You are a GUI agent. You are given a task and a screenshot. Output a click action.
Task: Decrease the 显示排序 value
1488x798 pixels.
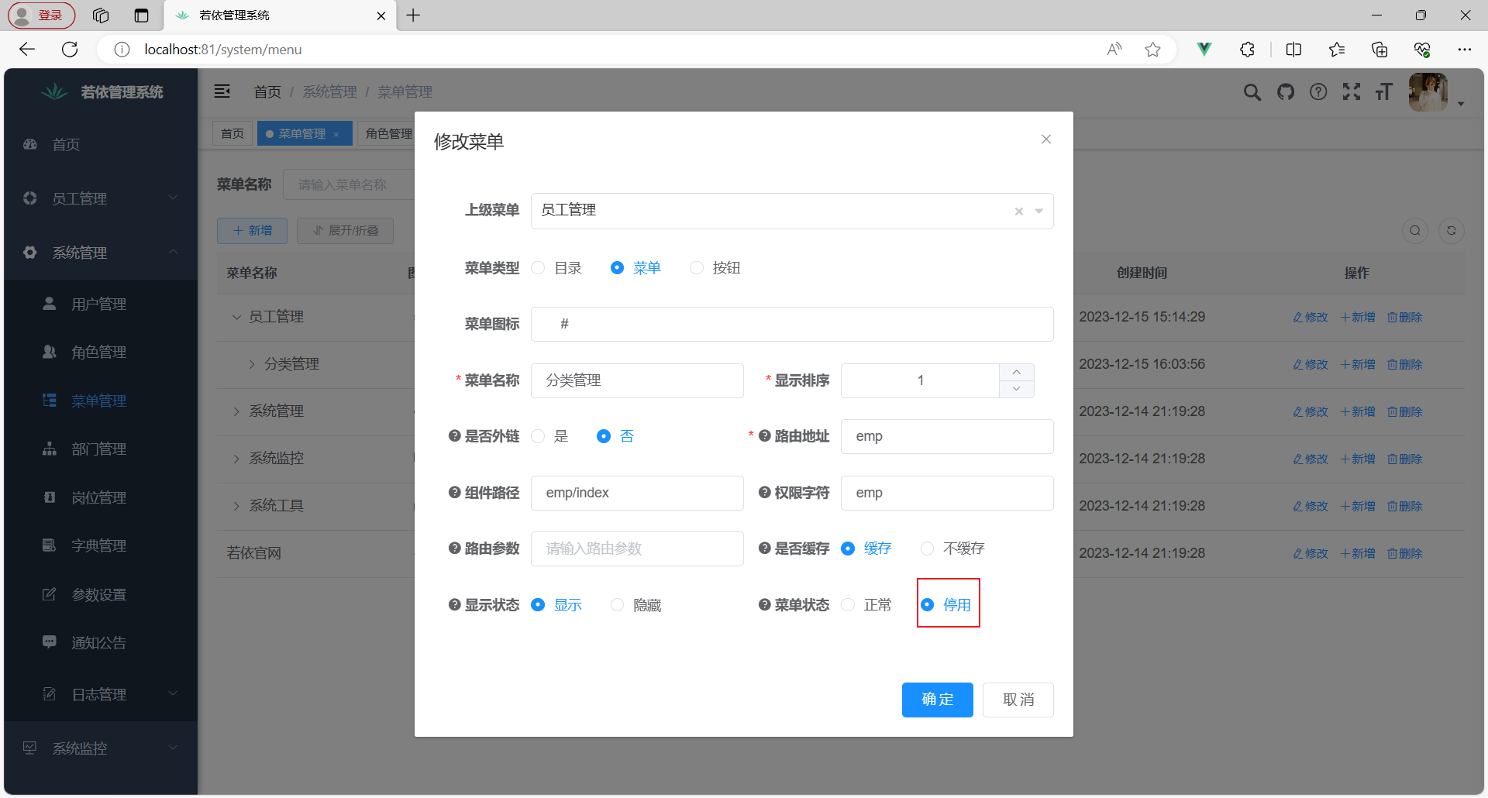click(x=1017, y=389)
